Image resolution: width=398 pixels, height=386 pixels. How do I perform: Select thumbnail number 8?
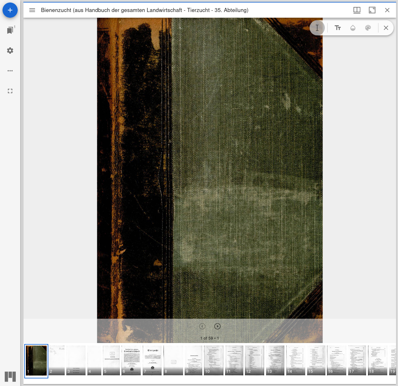pos(173,360)
